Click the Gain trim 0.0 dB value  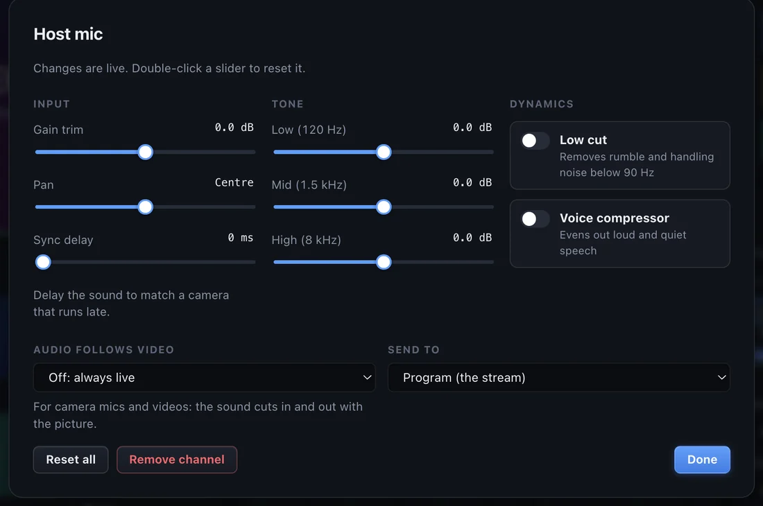(x=234, y=128)
